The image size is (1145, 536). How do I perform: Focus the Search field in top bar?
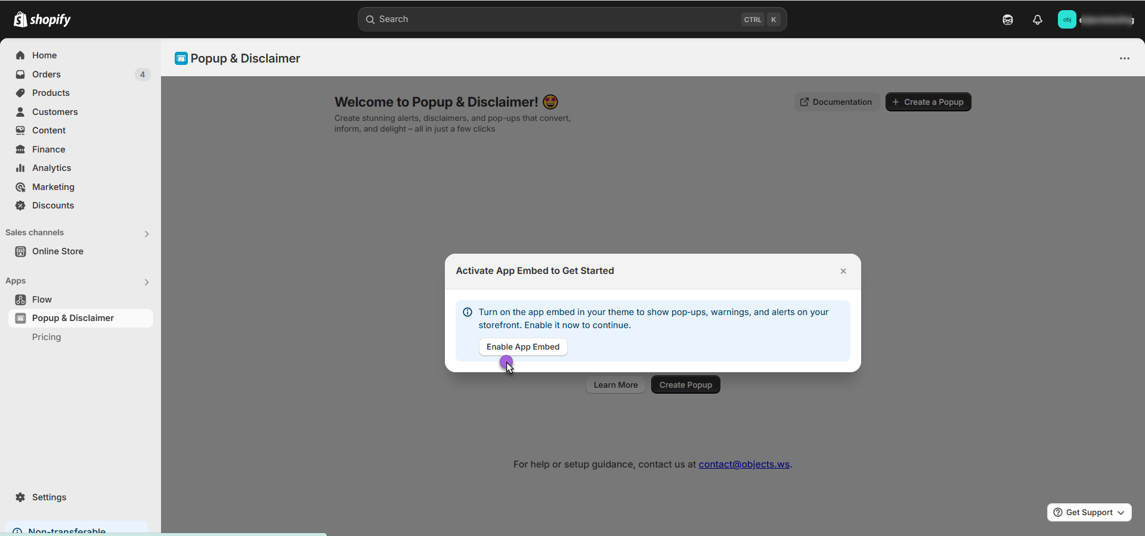coord(572,20)
